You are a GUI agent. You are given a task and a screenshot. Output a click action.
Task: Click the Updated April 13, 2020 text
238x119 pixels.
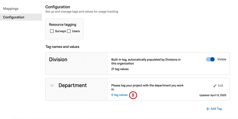(x=213, y=95)
